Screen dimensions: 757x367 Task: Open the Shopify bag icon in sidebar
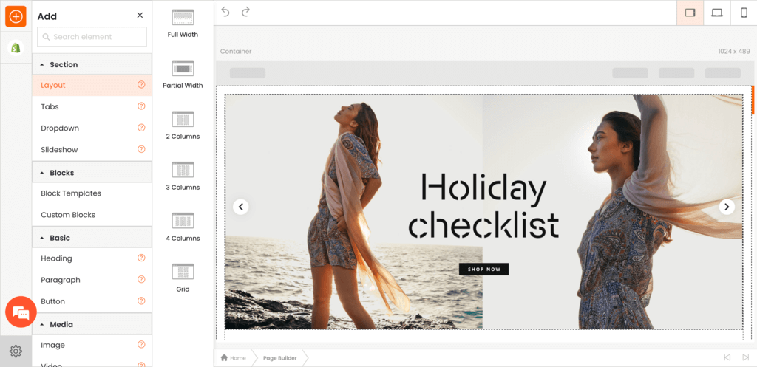pos(16,48)
